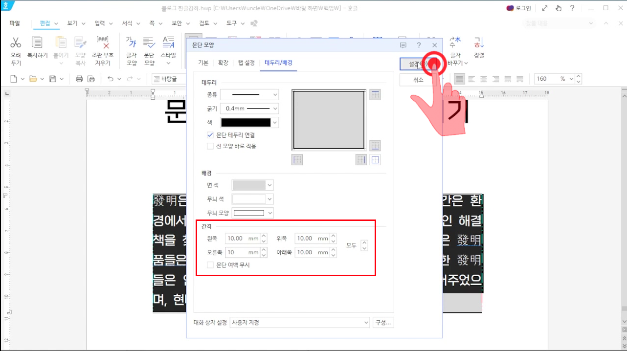The width and height of the screenshot is (627, 351).
Task: Expand the Open folder dropdown arrow
Action: (x=42, y=79)
